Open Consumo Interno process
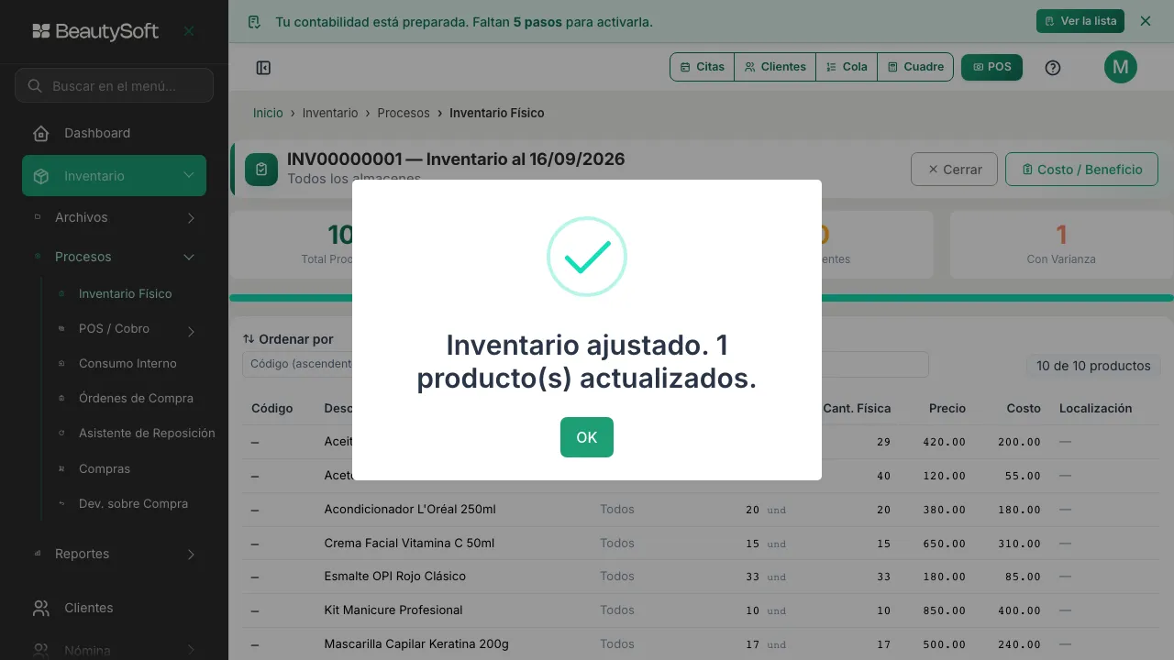The width and height of the screenshot is (1174, 660). point(127,363)
